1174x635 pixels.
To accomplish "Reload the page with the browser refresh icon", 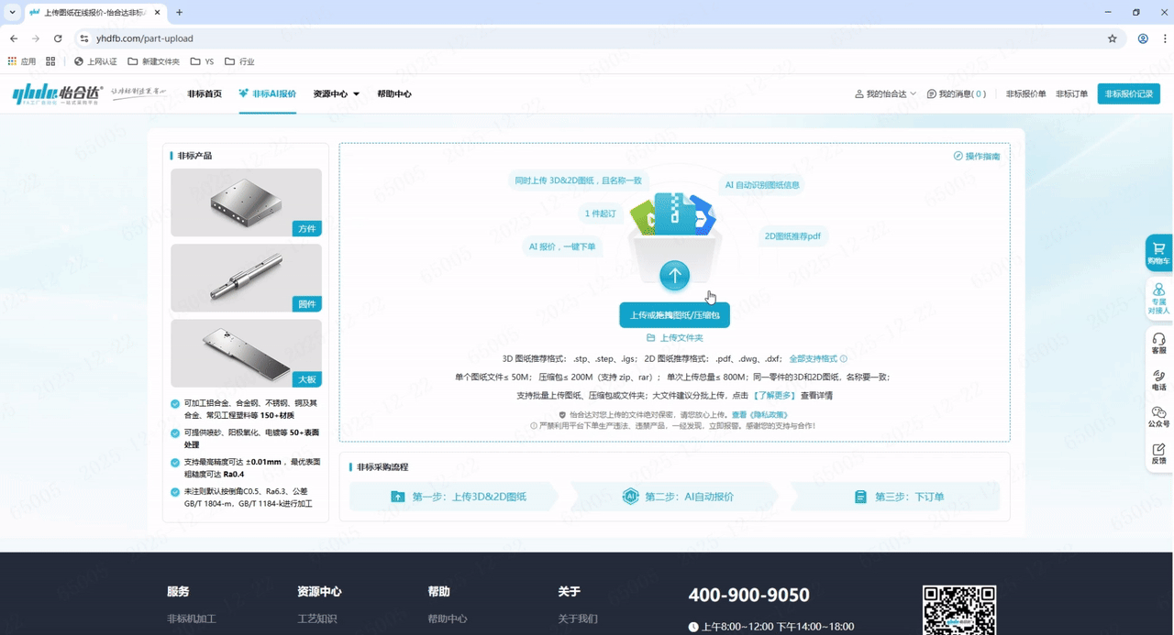I will 58,38.
